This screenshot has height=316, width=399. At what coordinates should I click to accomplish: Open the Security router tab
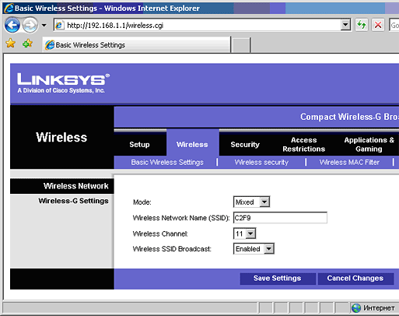(245, 145)
